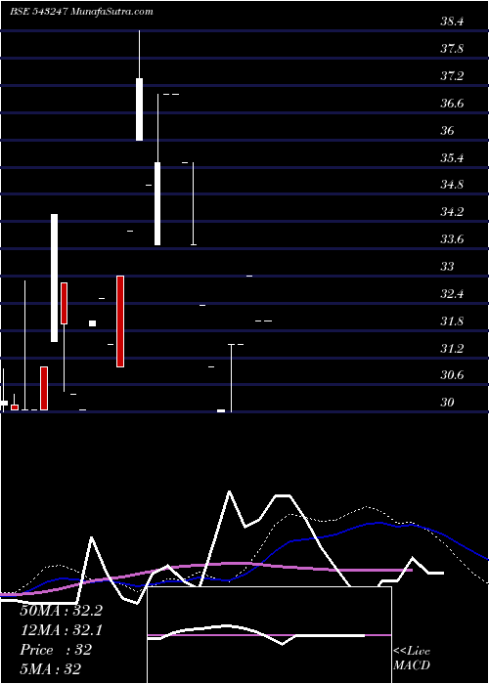
Task: Click the tallest white candlestick near 37.2
Action: click(x=139, y=109)
